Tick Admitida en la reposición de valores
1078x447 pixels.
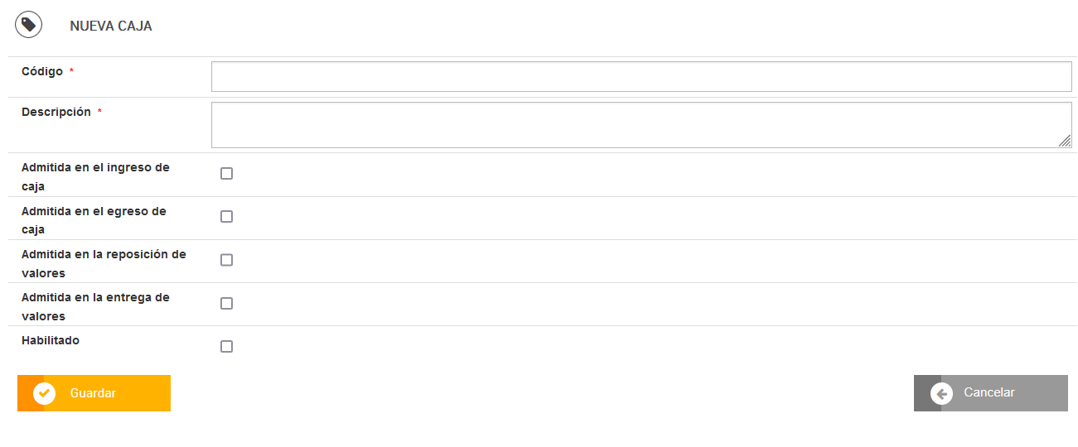[x=226, y=260]
